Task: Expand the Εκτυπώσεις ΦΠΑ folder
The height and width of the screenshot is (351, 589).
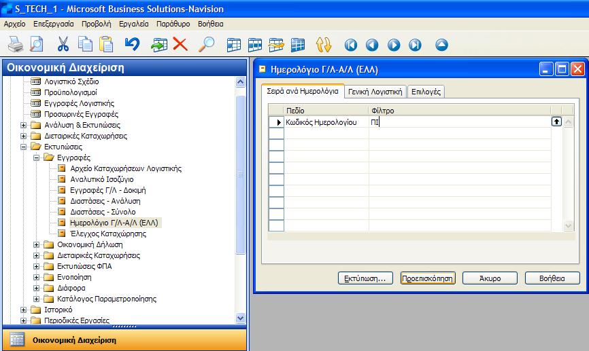Action: [37, 266]
